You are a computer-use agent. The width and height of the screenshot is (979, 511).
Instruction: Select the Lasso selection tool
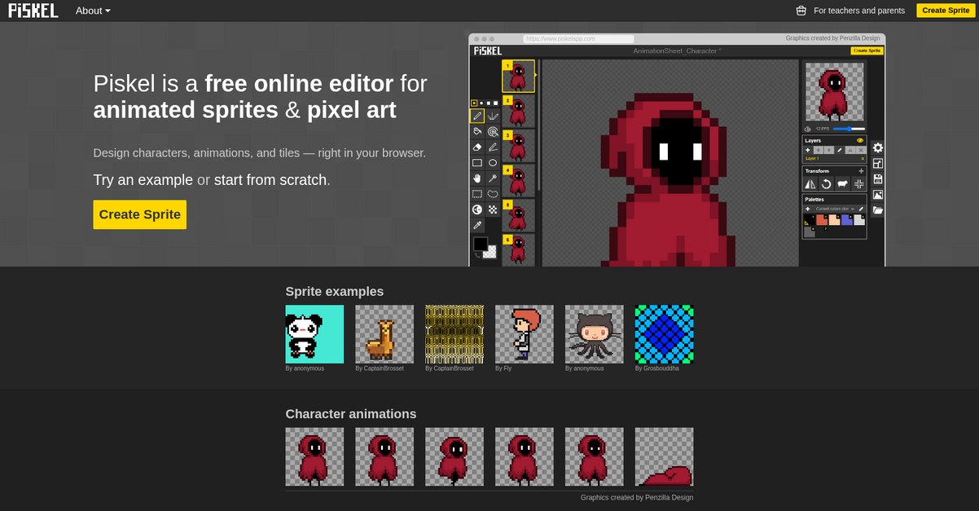click(x=493, y=193)
